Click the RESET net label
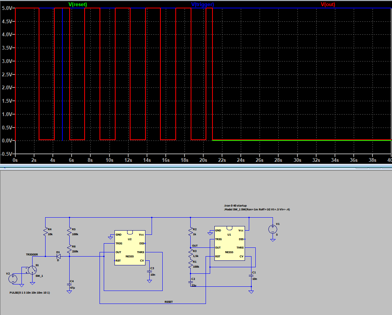This screenshot has height=315, width=392. tap(168, 302)
